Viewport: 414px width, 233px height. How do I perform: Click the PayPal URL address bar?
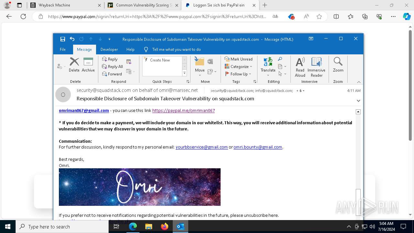(157, 17)
